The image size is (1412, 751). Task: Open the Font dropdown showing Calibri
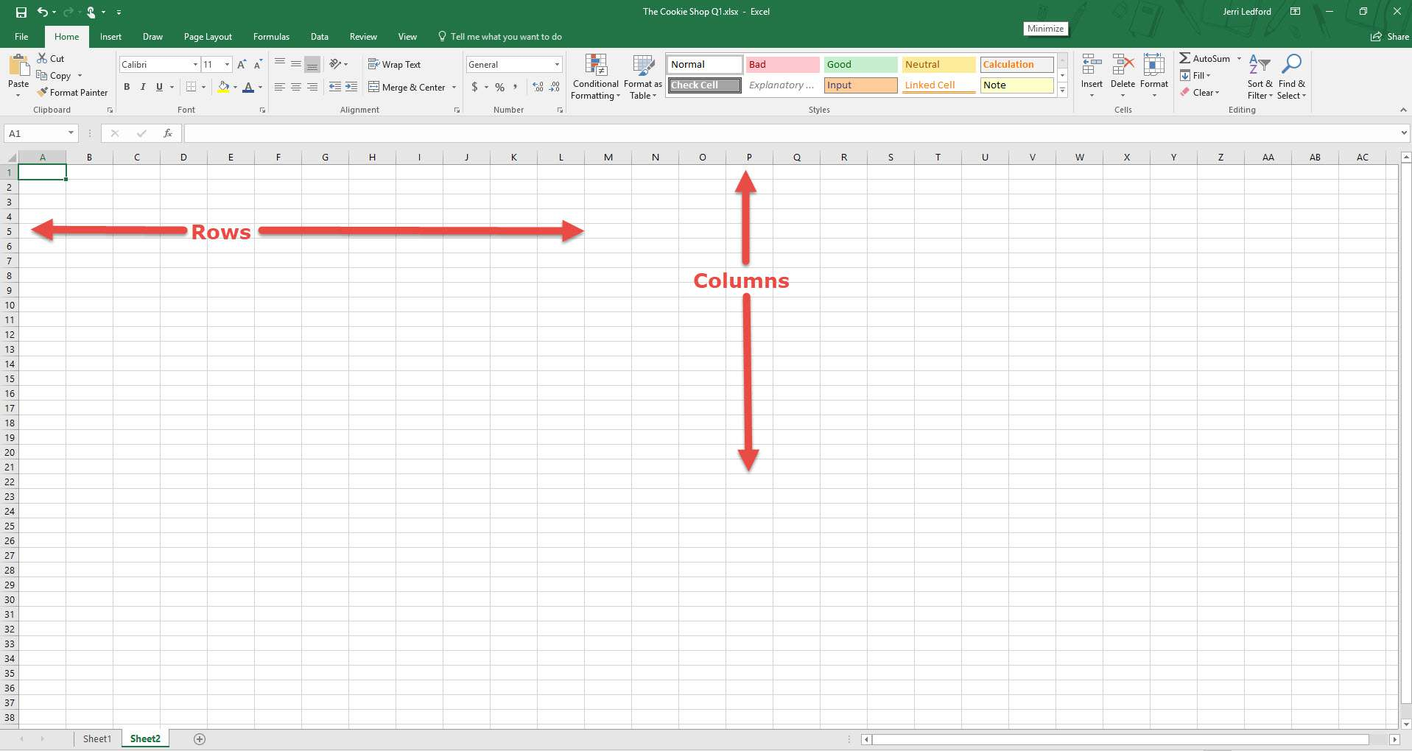(x=158, y=64)
